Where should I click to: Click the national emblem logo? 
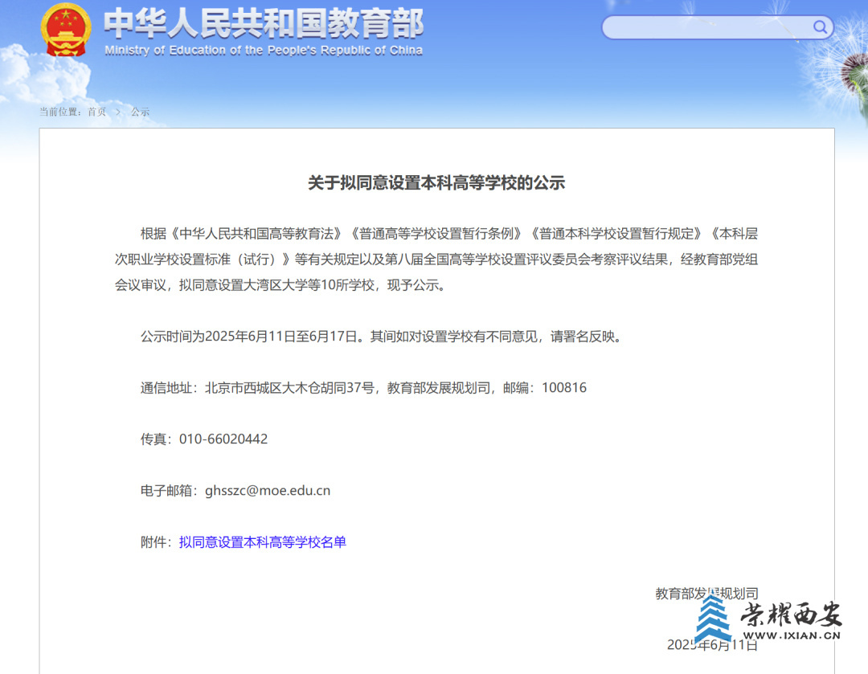[x=66, y=30]
